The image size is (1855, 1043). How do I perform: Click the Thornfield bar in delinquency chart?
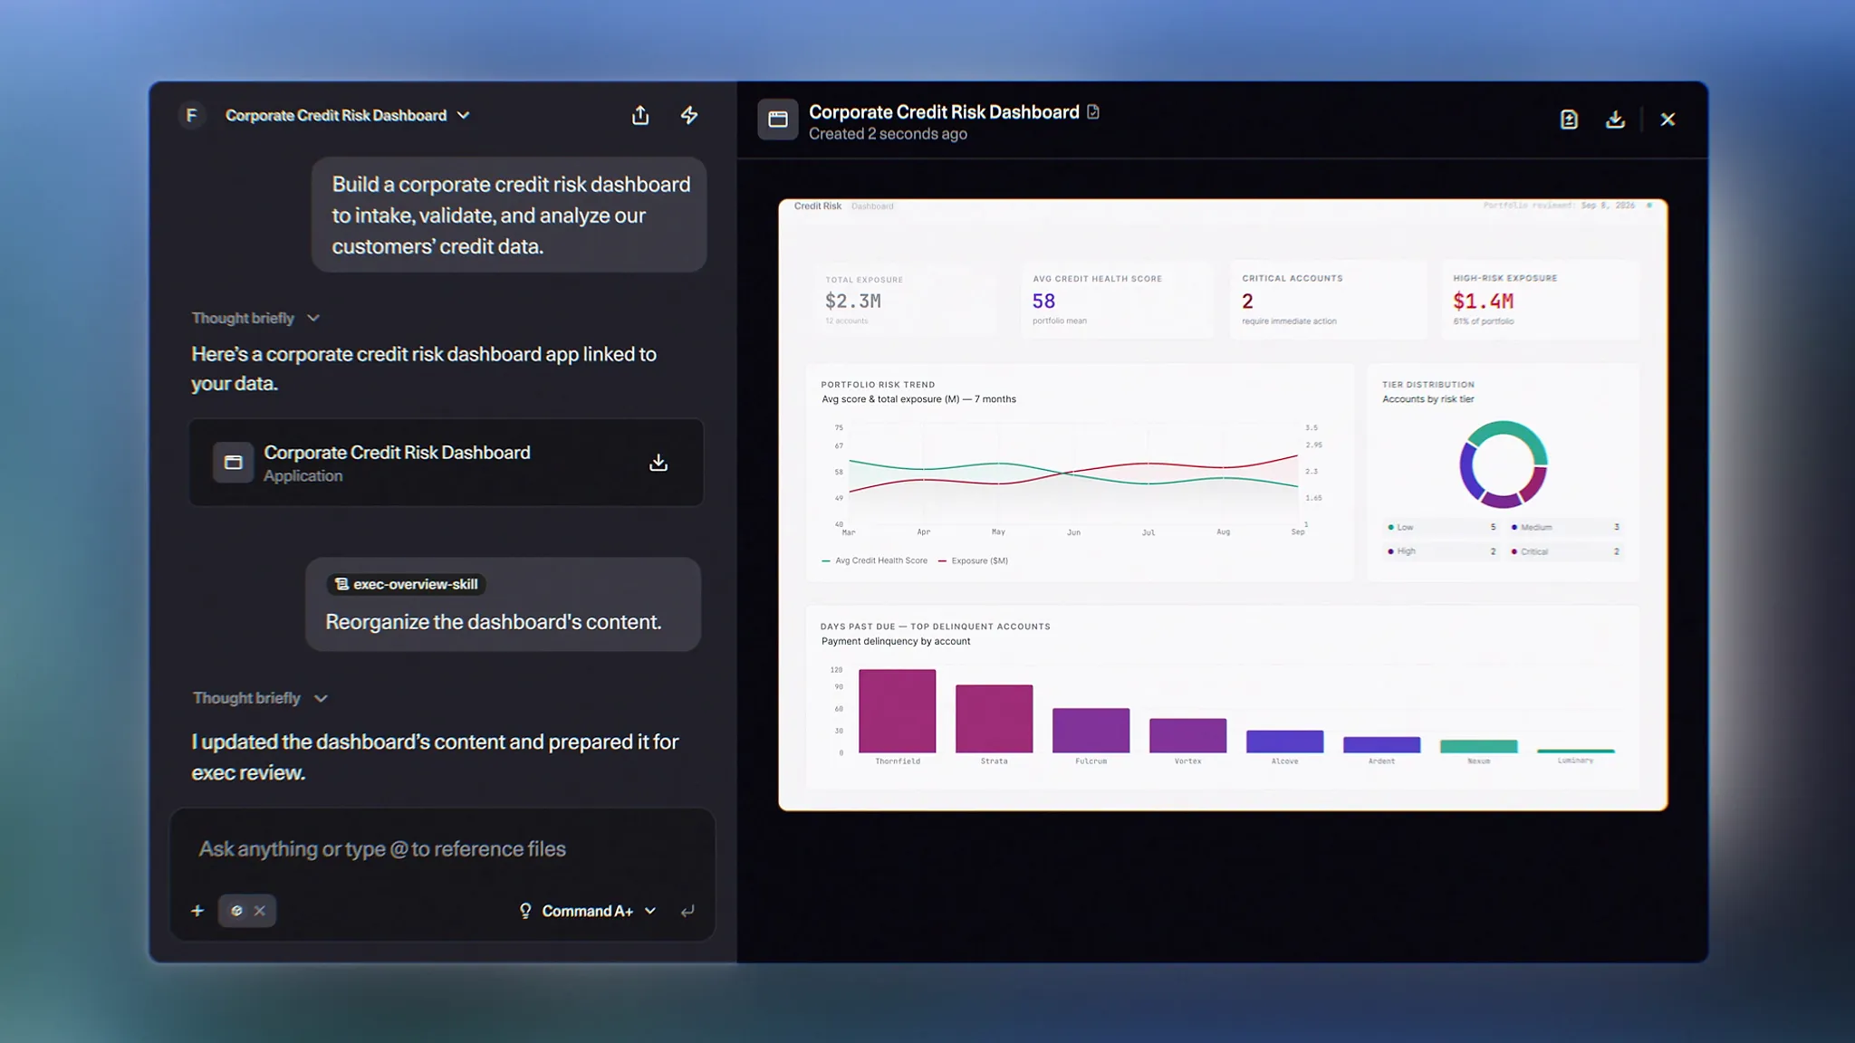click(897, 711)
